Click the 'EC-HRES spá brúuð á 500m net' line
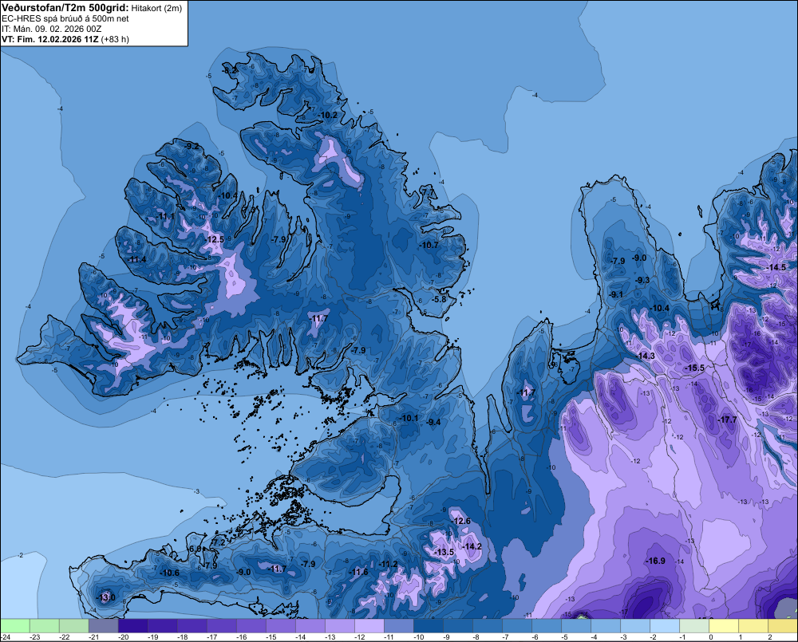Image resolution: width=798 pixels, height=642 pixels. pos(65,19)
